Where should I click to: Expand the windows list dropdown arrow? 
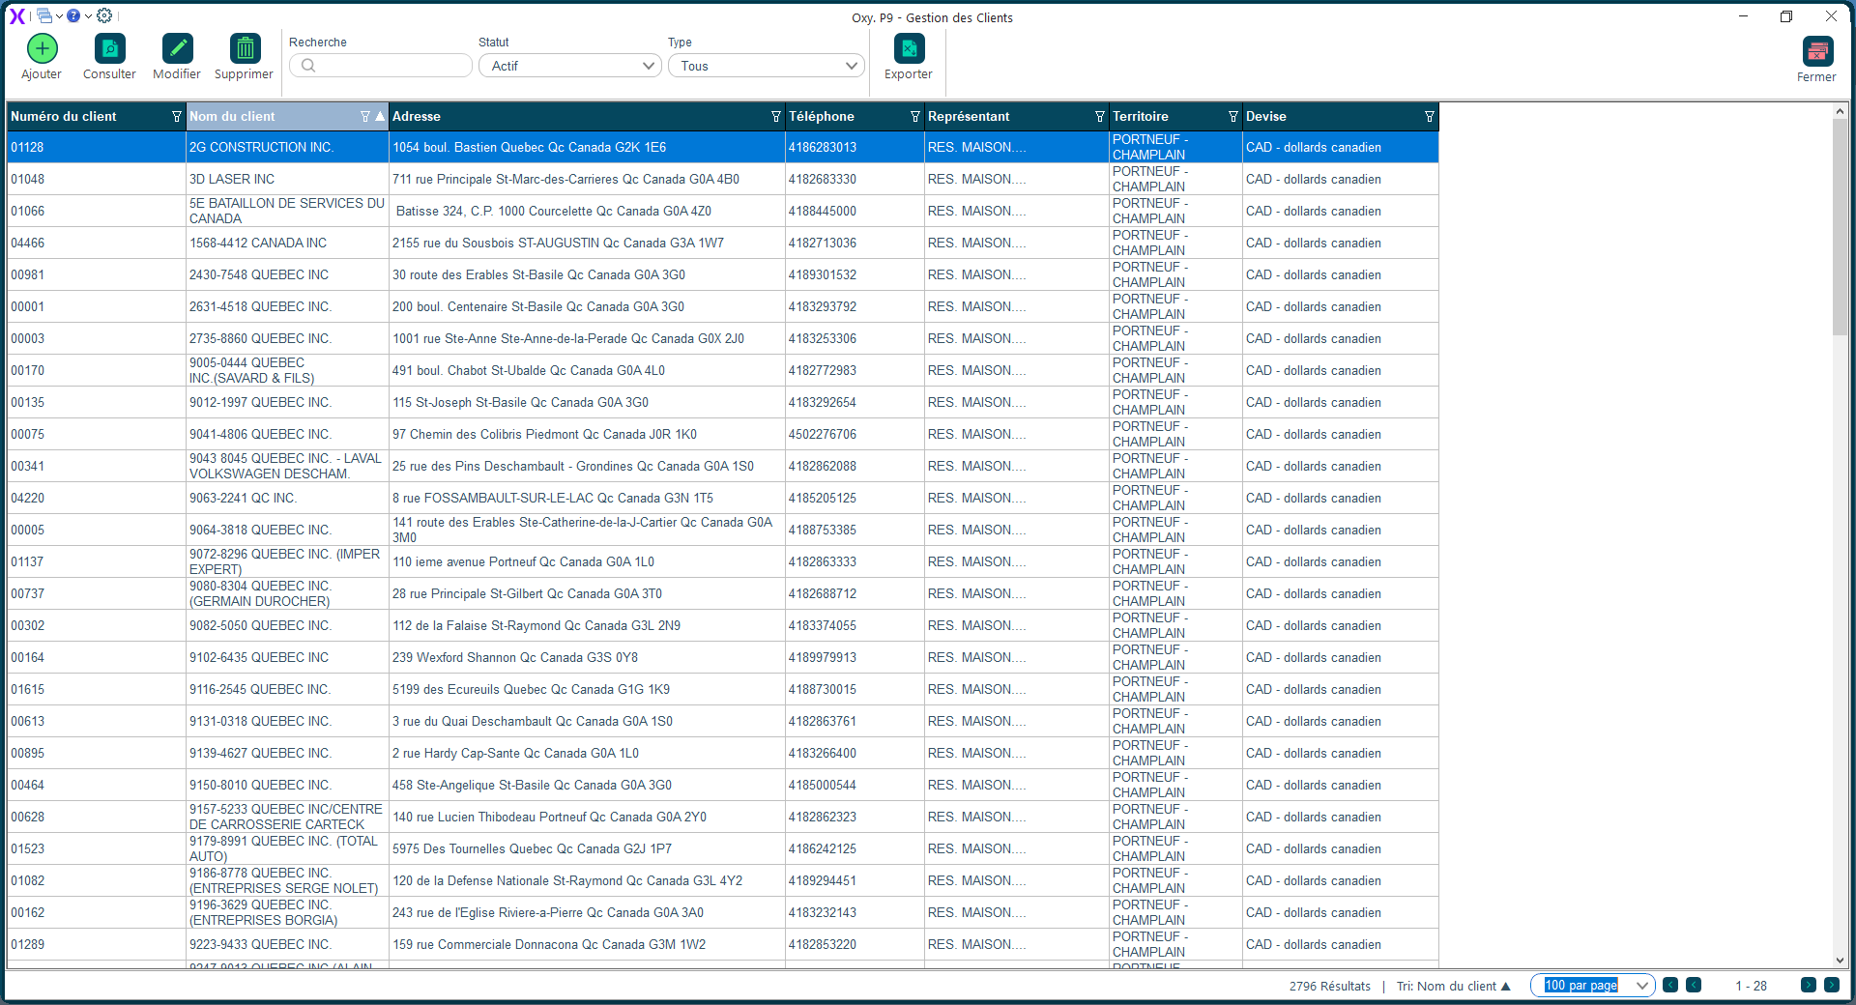tap(59, 16)
